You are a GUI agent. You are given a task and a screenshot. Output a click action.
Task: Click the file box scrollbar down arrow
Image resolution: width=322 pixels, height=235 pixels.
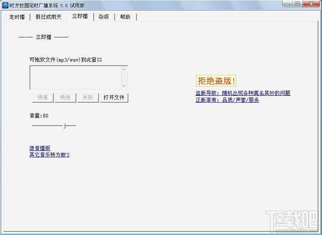point(124,86)
